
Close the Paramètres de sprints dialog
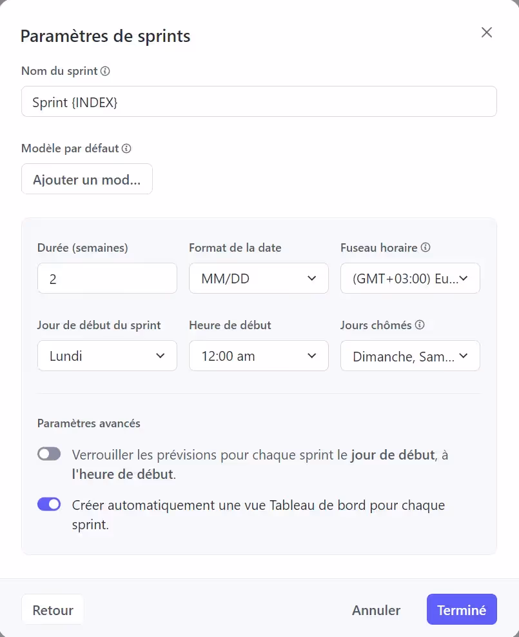click(486, 32)
